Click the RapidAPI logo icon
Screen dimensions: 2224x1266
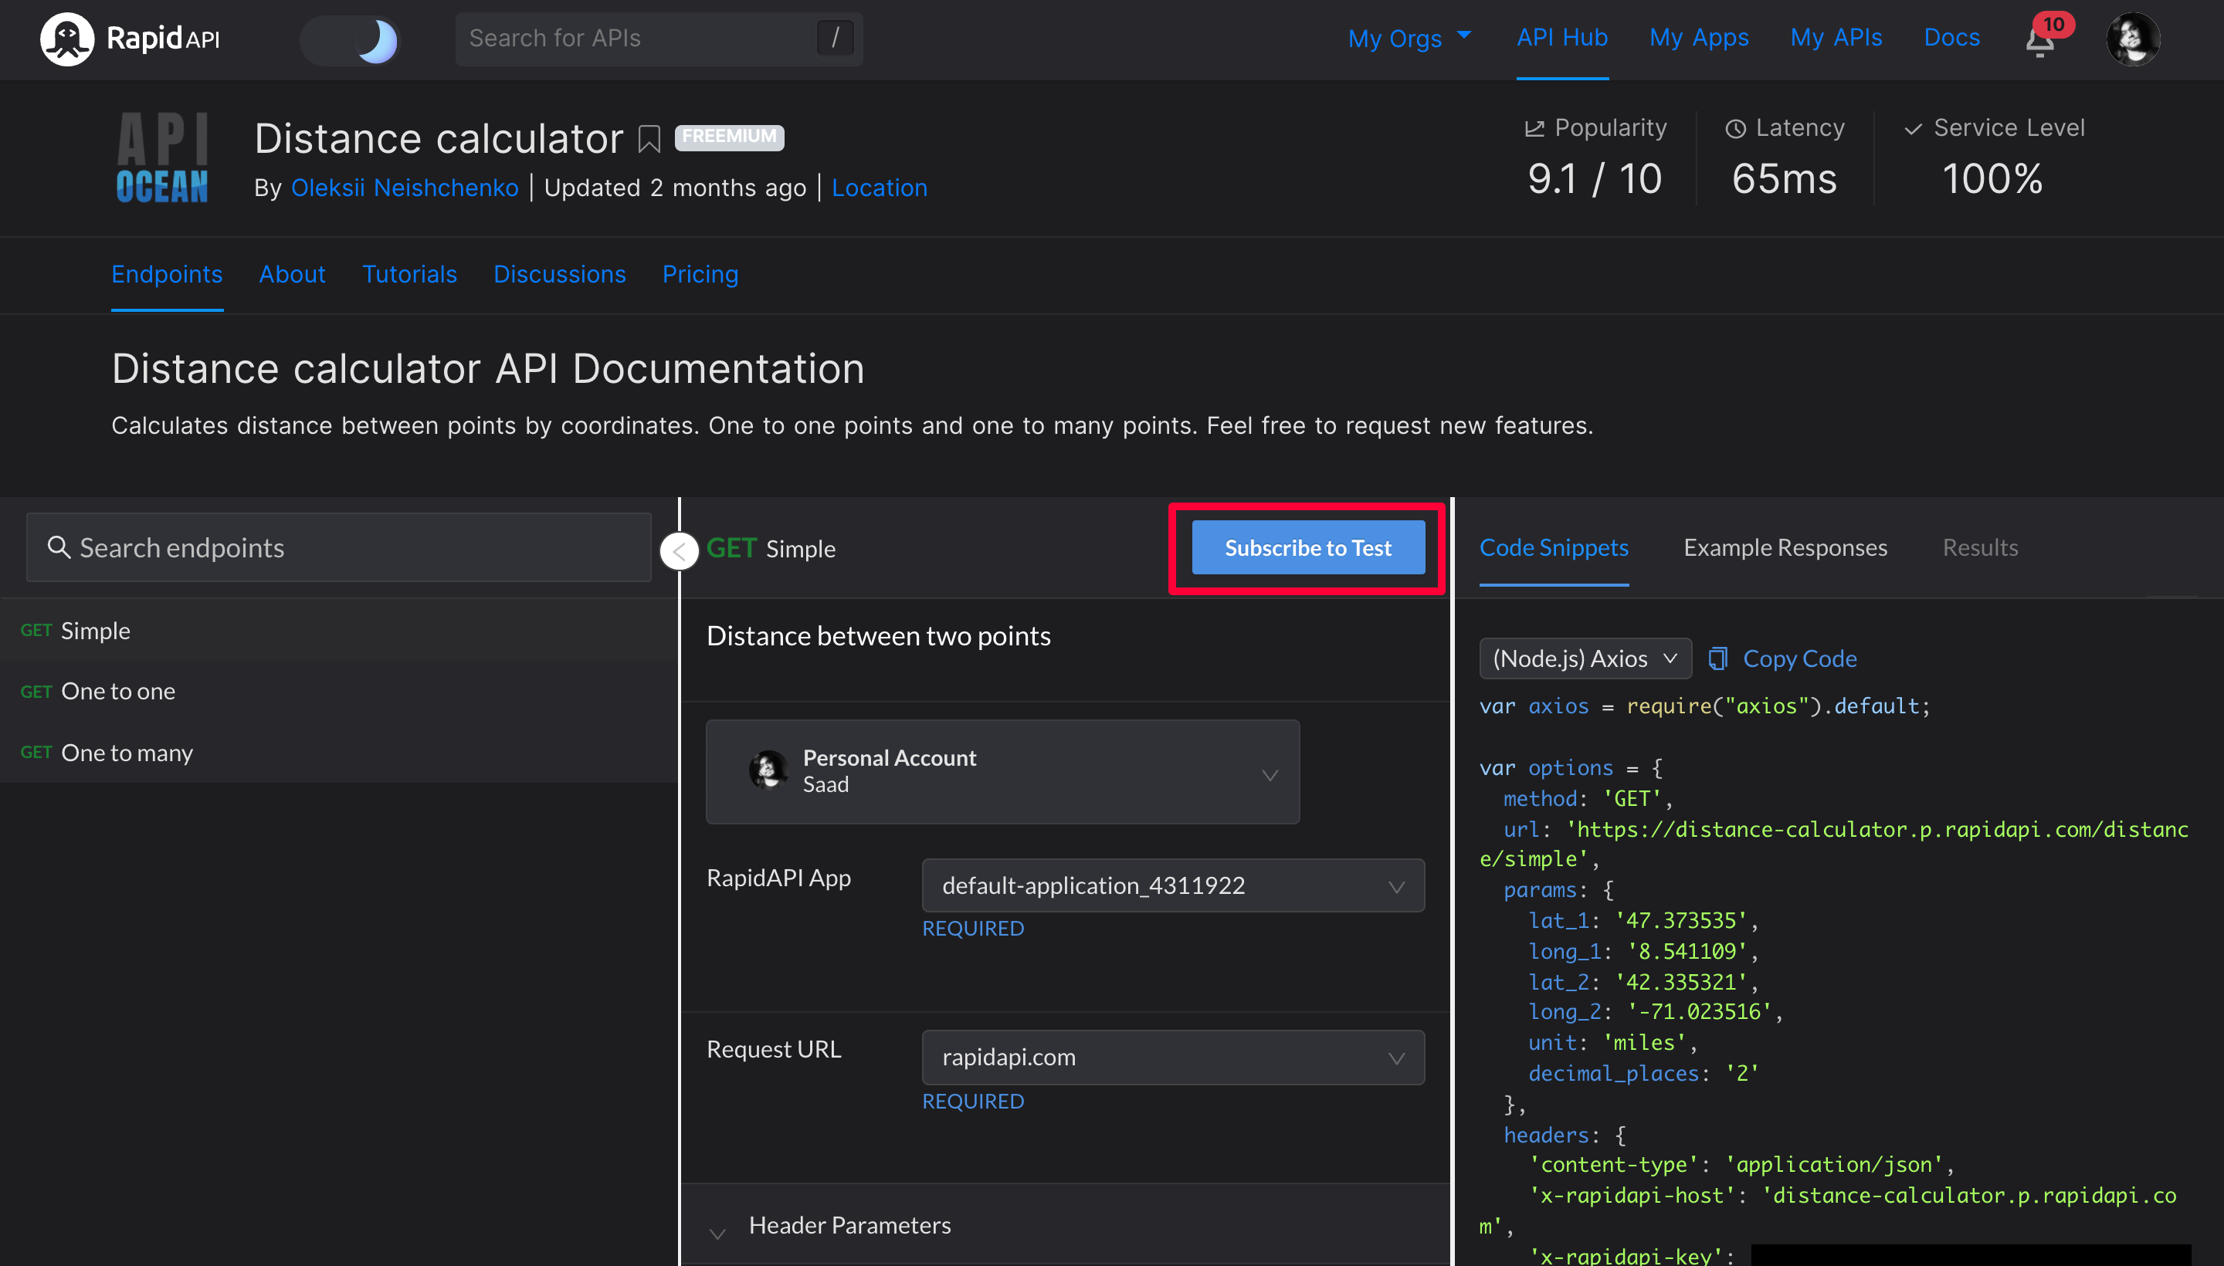click(x=66, y=39)
